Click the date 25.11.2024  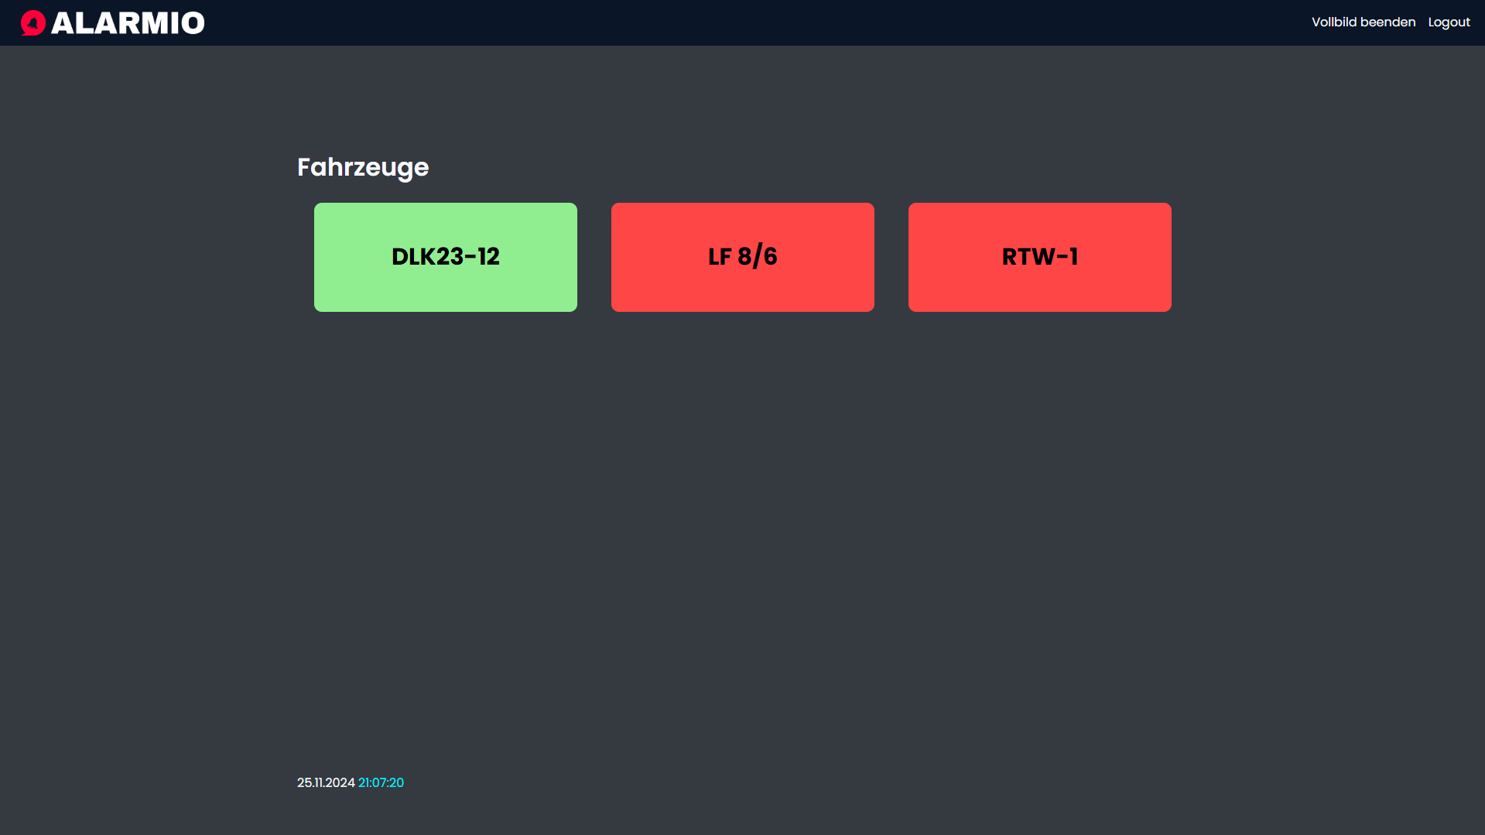coord(326,782)
